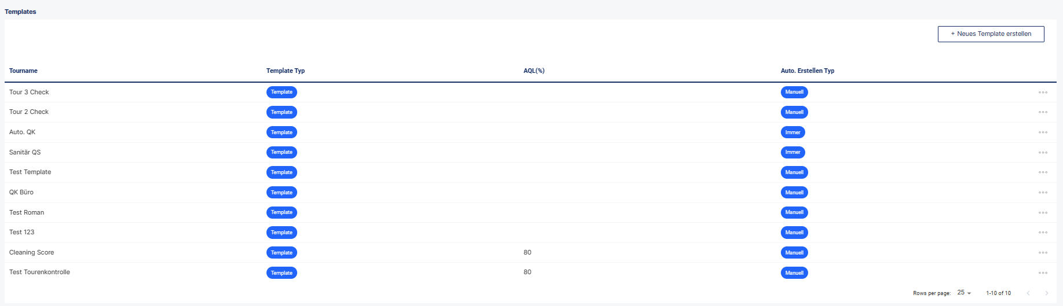Sort by AQL(%) column header

pos(534,71)
